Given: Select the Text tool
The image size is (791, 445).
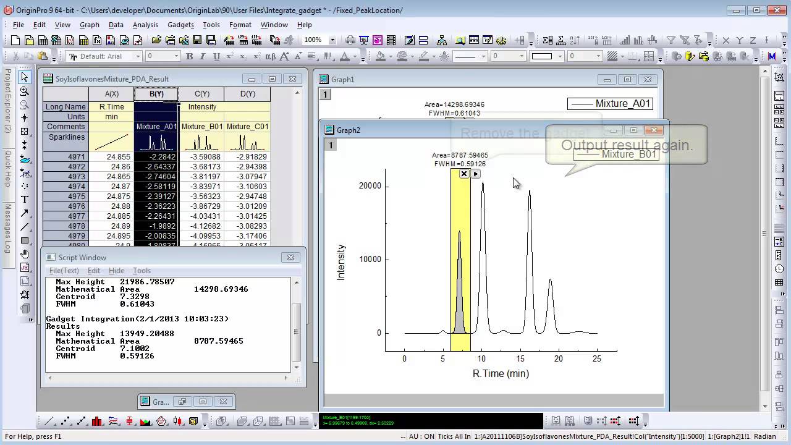Looking at the screenshot, I should (x=25, y=199).
